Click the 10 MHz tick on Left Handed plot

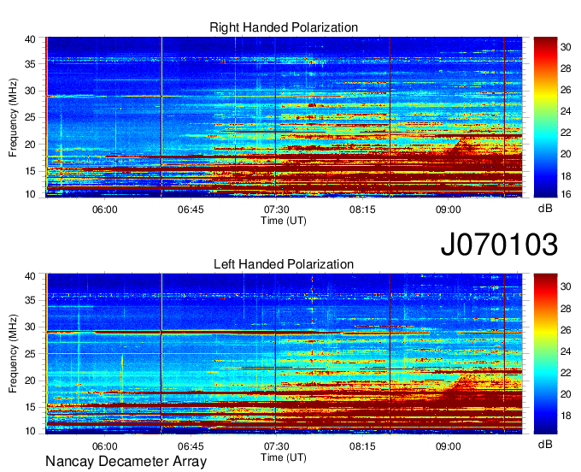click(x=30, y=431)
